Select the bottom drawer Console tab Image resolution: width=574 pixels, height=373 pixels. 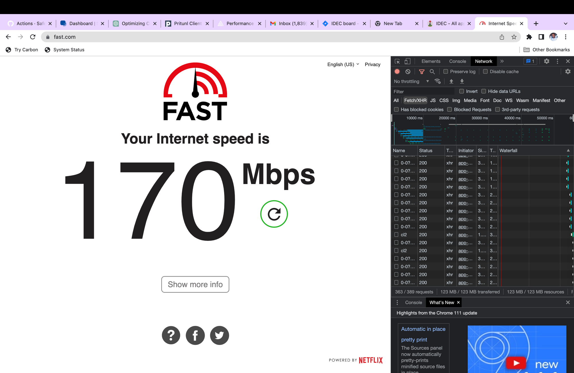414,302
